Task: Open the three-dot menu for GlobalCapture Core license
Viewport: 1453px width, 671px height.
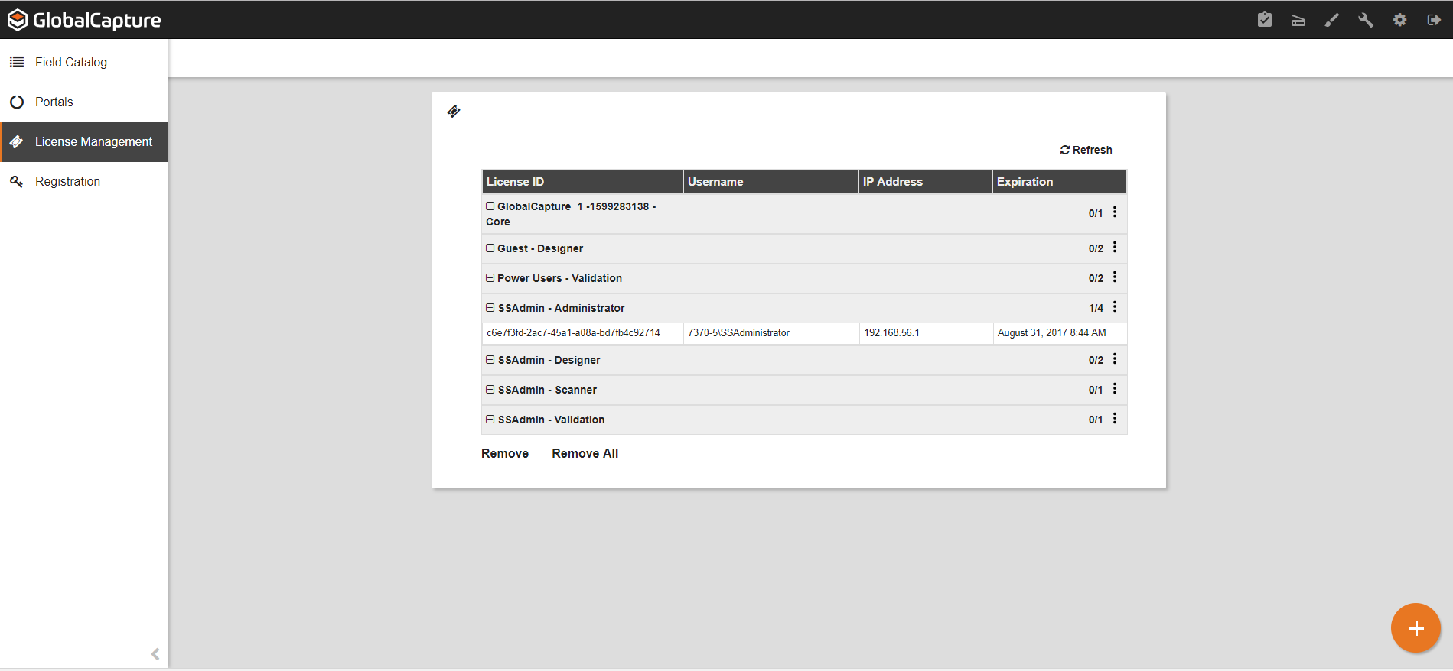Action: [x=1114, y=212]
